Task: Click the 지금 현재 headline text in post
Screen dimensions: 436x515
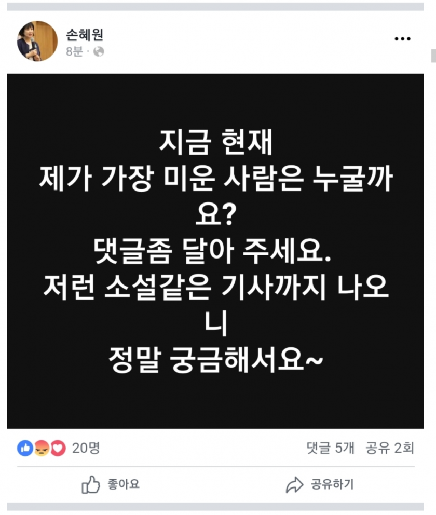Action: (216, 142)
